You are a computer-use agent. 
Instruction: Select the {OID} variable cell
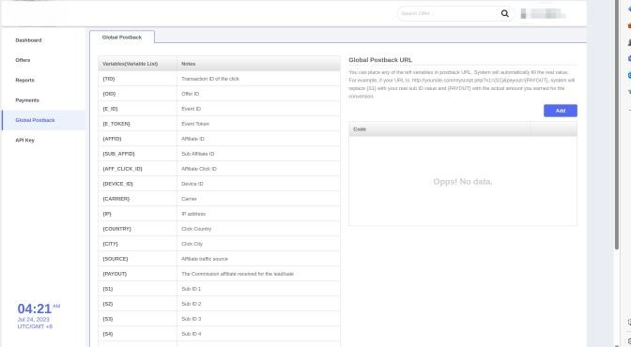click(x=138, y=94)
